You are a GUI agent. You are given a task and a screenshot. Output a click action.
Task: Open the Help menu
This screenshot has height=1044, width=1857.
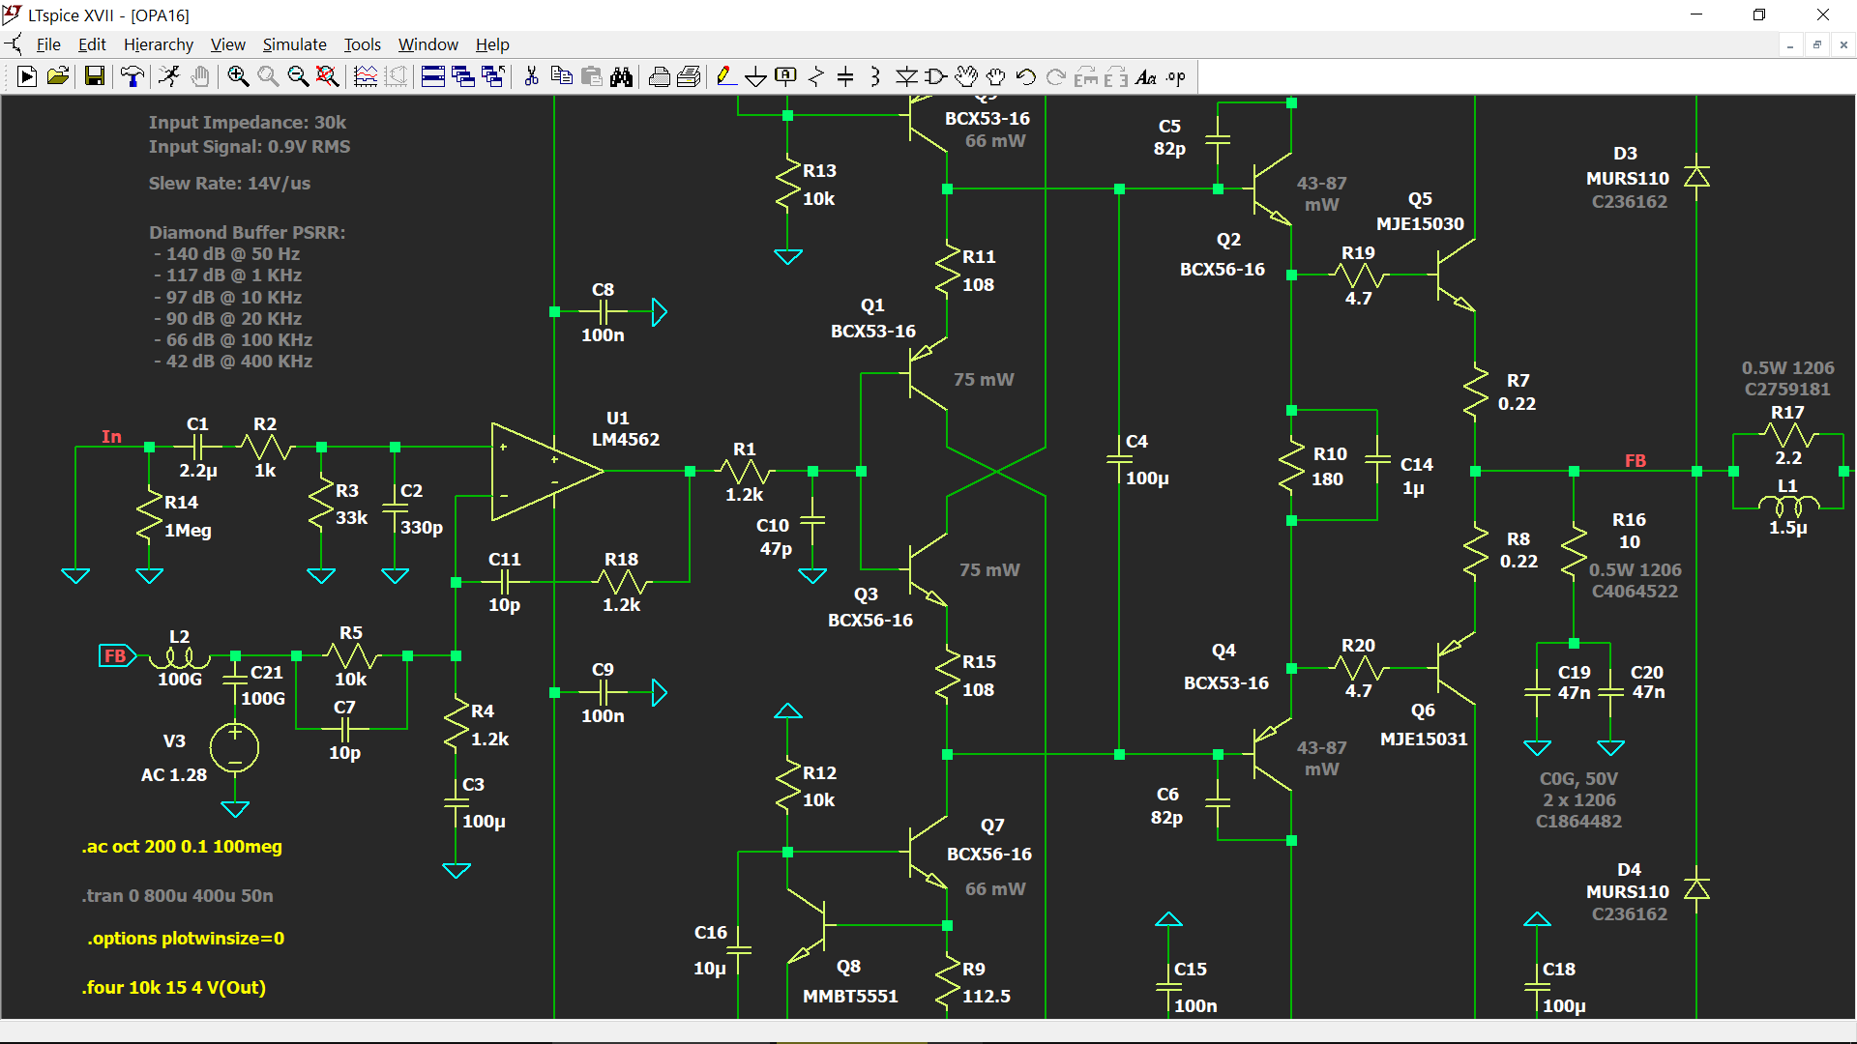(492, 44)
